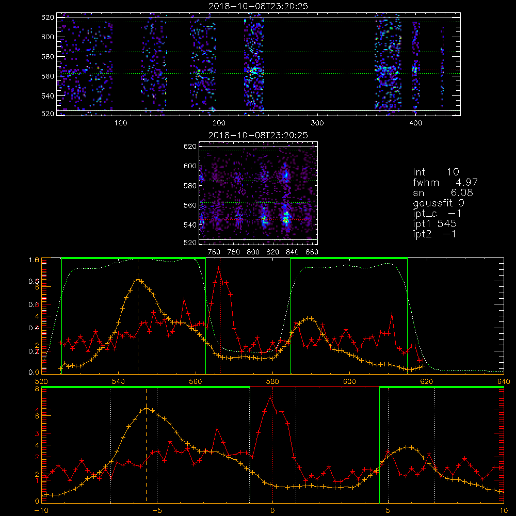Screen dimensions: 516x516
Task: Click the x-axis label 800 of middle image
Action: point(253,252)
